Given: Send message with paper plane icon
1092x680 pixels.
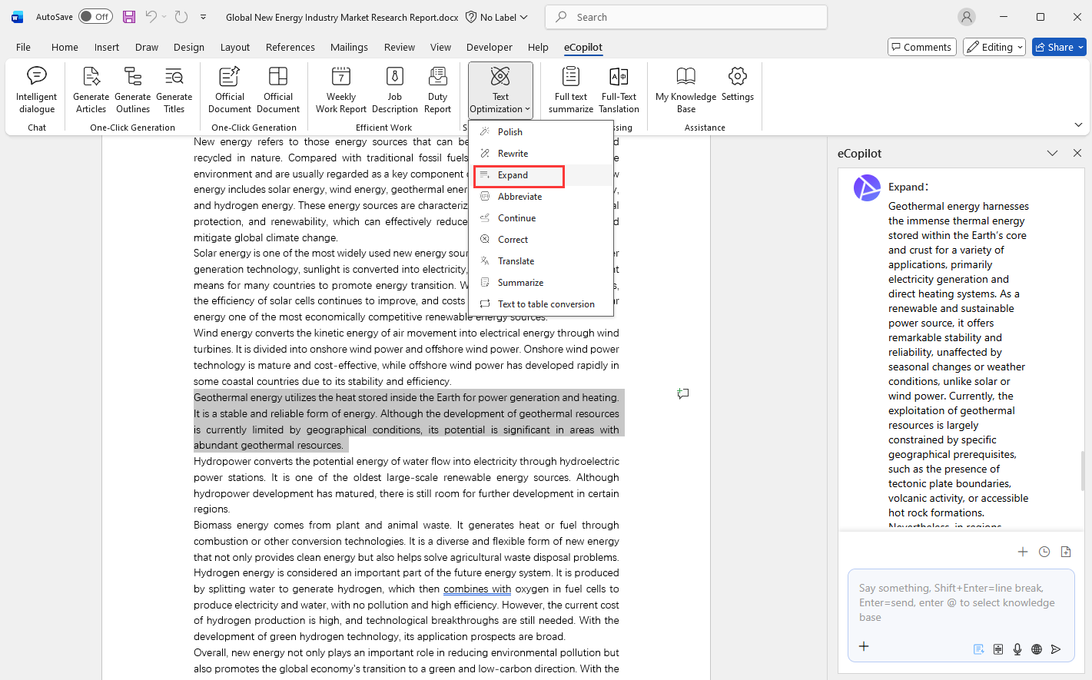Looking at the screenshot, I should tap(1056, 649).
